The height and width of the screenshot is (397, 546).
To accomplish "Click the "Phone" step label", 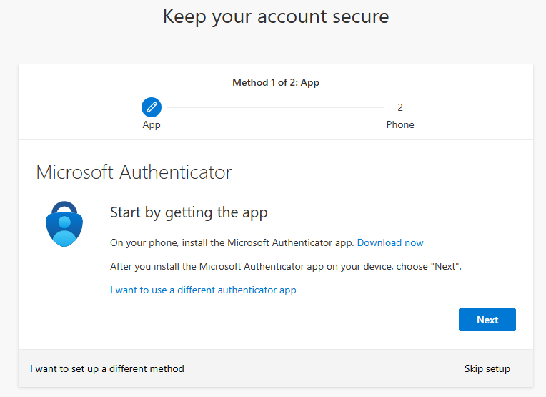I will click(x=400, y=124).
